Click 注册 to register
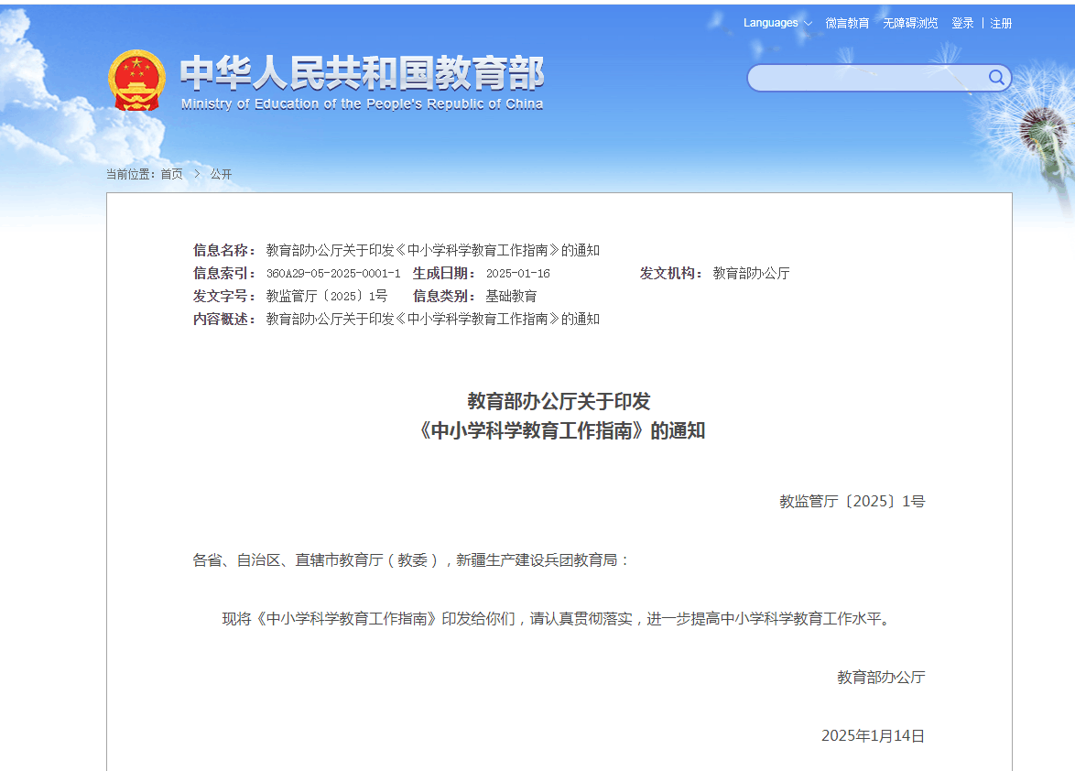The height and width of the screenshot is (771, 1075). [x=1001, y=23]
